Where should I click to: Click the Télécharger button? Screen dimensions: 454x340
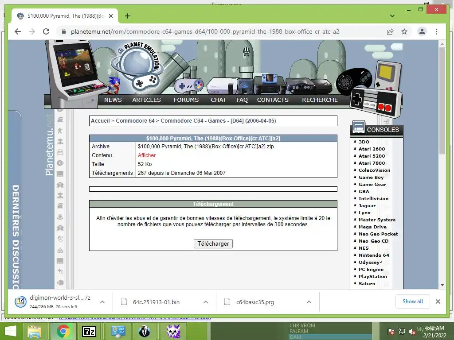(213, 244)
